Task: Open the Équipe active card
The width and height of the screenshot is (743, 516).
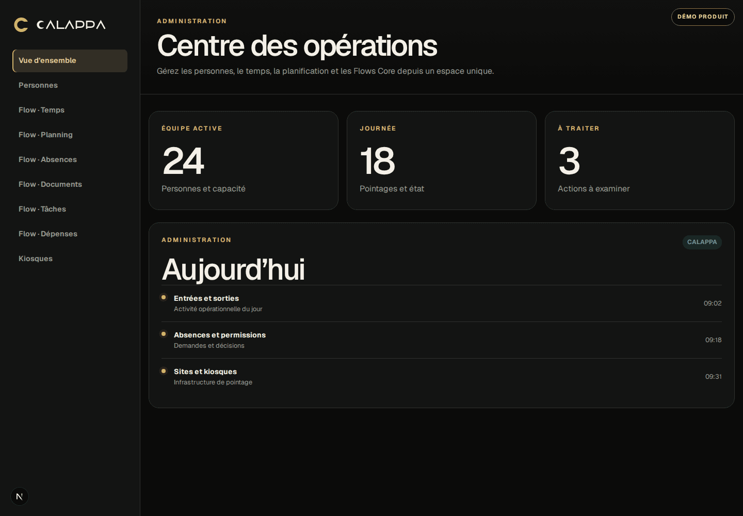Action: click(x=244, y=160)
